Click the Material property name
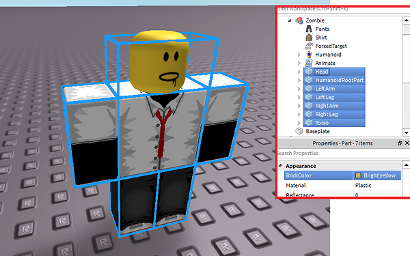The width and height of the screenshot is (410, 256). [296, 185]
